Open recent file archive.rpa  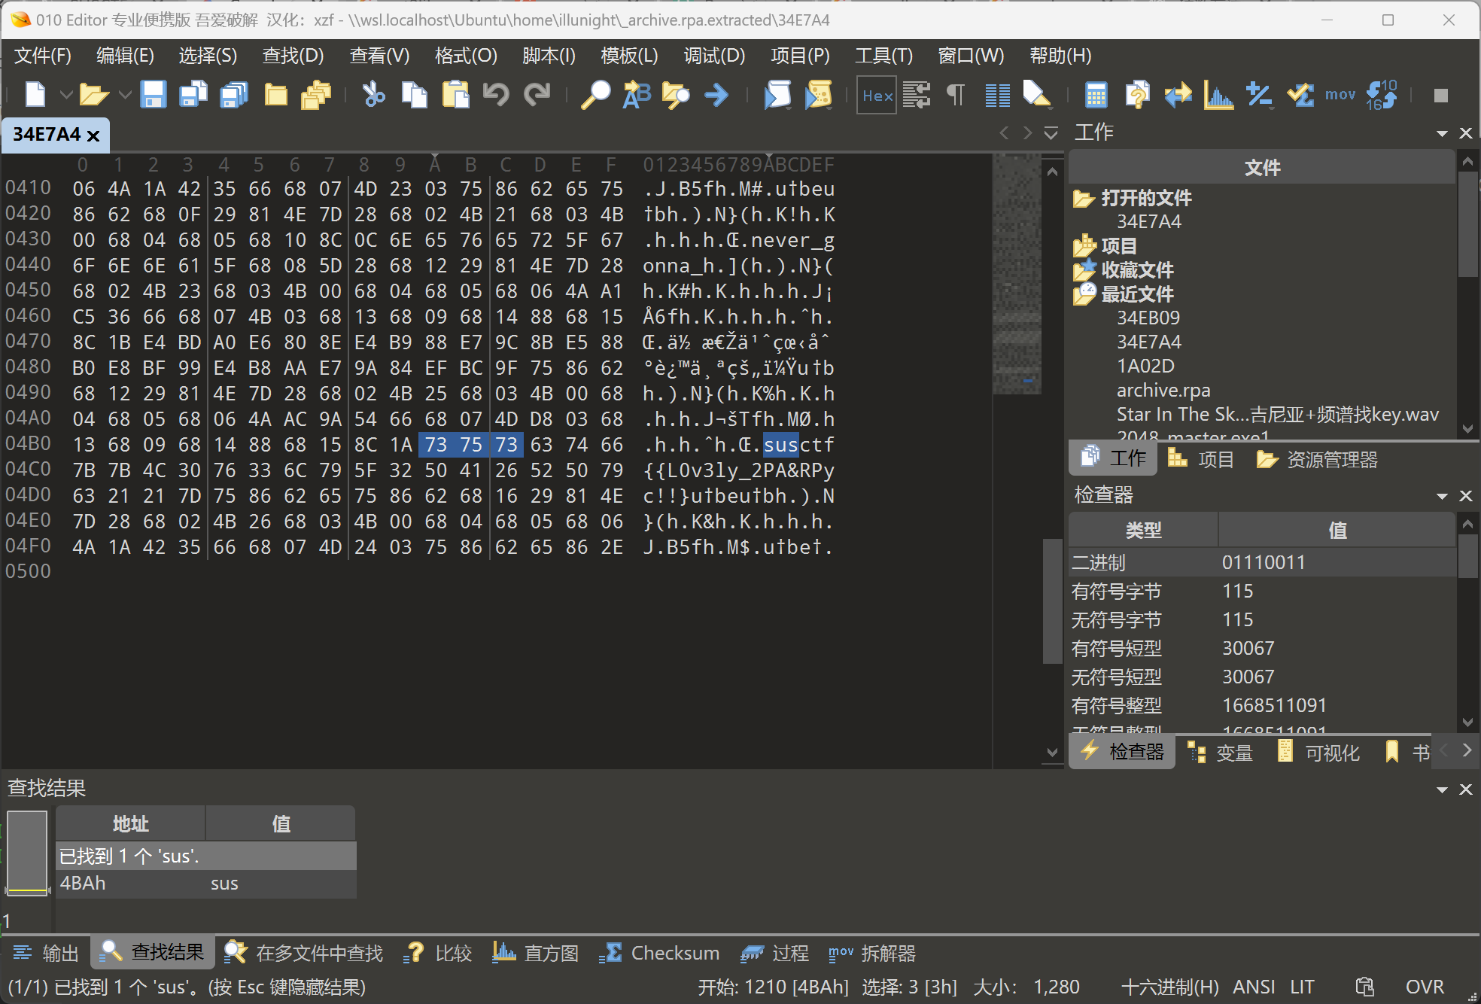click(x=1163, y=390)
